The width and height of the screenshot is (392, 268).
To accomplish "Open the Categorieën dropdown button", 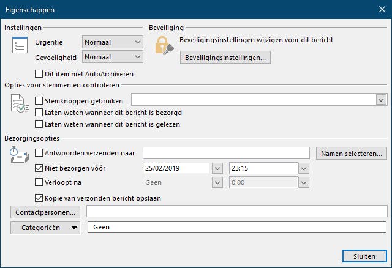I will coord(45,228).
